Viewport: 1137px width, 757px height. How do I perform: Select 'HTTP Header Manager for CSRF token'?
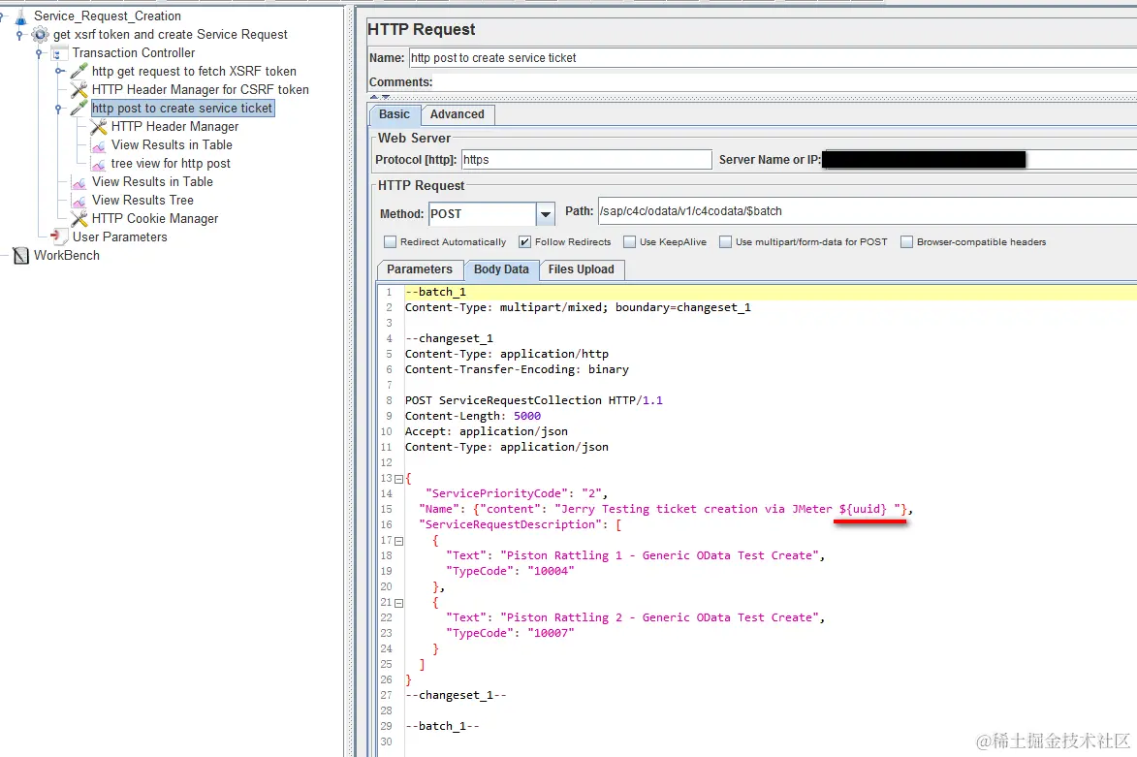click(x=200, y=90)
